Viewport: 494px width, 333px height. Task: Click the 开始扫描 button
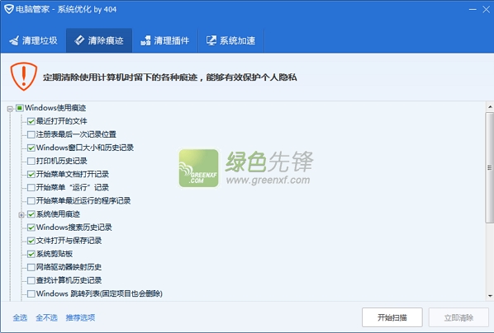392,317
